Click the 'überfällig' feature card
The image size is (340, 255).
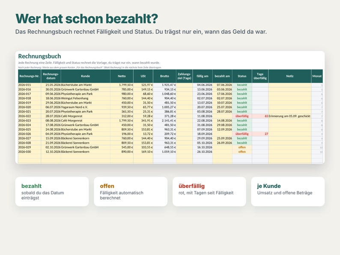pyautogui.click(x=209, y=192)
